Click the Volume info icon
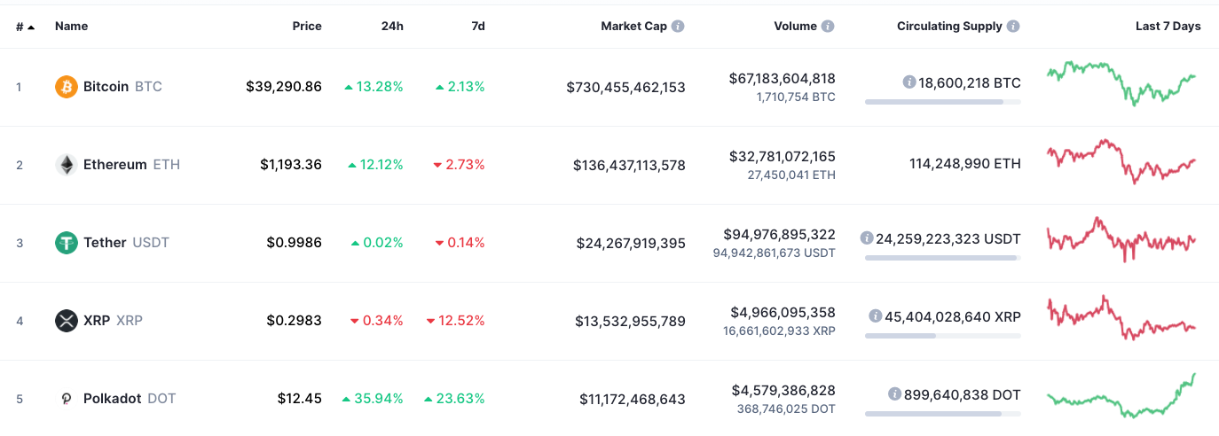This screenshot has width=1219, height=436. click(x=828, y=27)
